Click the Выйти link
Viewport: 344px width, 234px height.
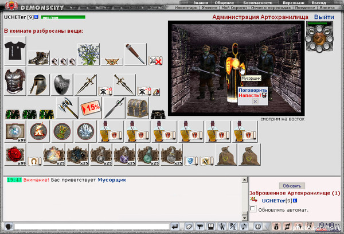pyautogui.click(x=324, y=17)
